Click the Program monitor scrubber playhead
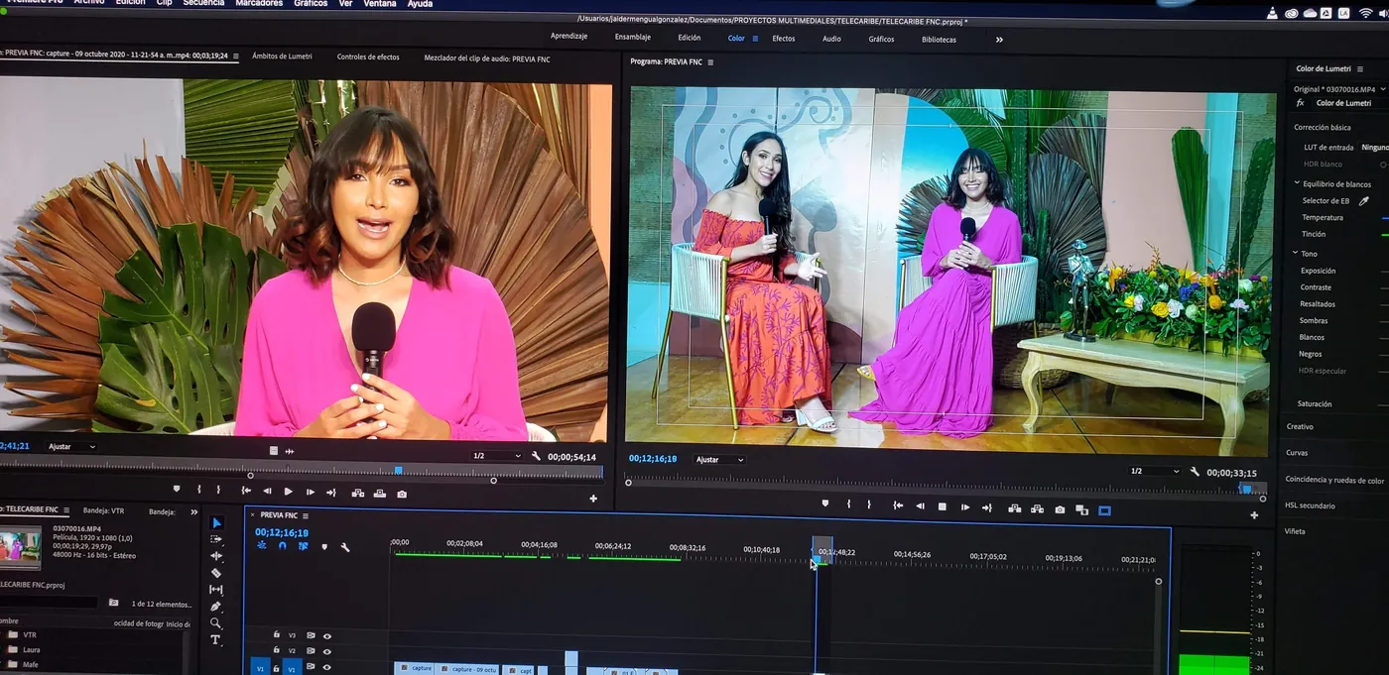The image size is (1389, 675). (x=1245, y=489)
